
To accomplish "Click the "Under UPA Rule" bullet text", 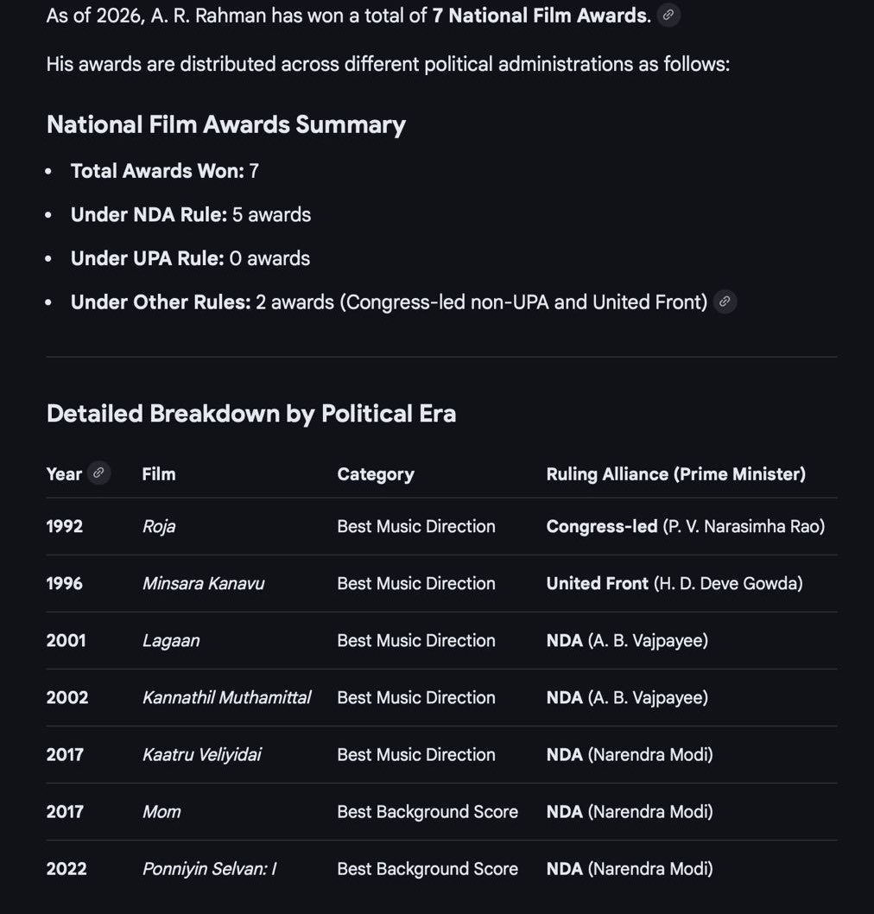I will (x=190, y=258).
